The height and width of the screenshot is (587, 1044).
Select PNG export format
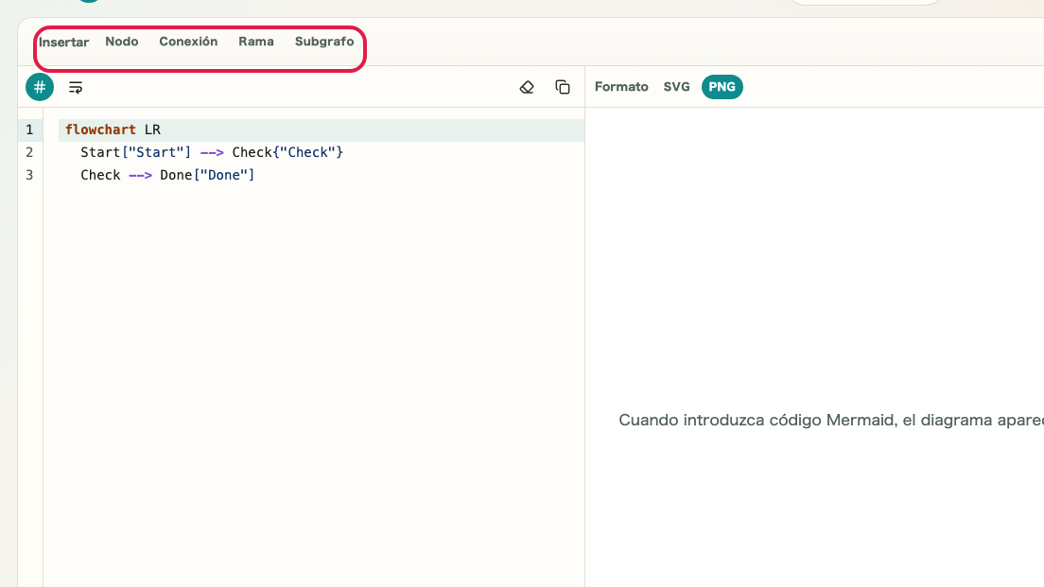(722, 87)
